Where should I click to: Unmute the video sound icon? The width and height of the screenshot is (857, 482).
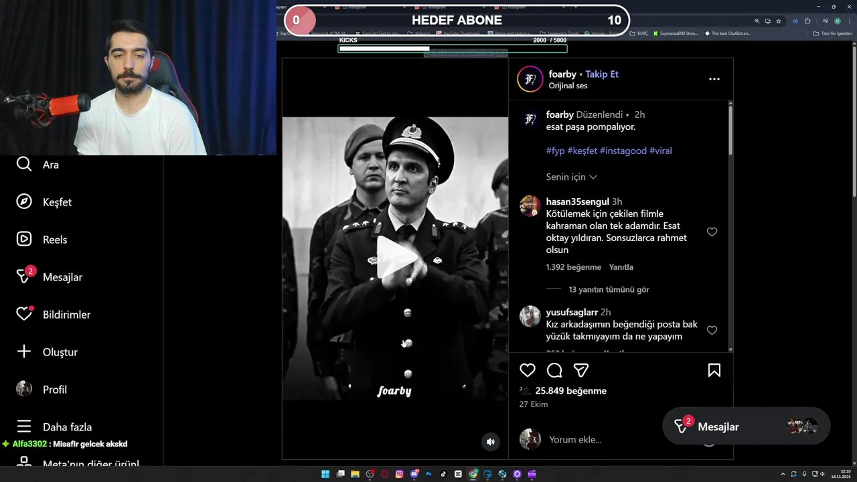coord(491,442)
